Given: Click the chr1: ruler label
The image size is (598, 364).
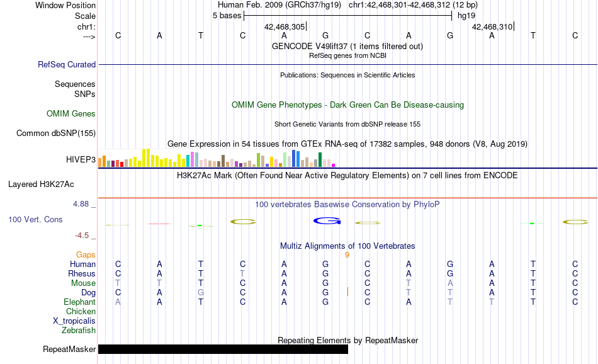Looking at the screenshot, I should coord(86,26).
